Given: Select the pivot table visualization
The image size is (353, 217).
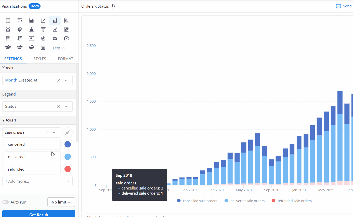Looking at the screenshot, I should tap(20, 21).
